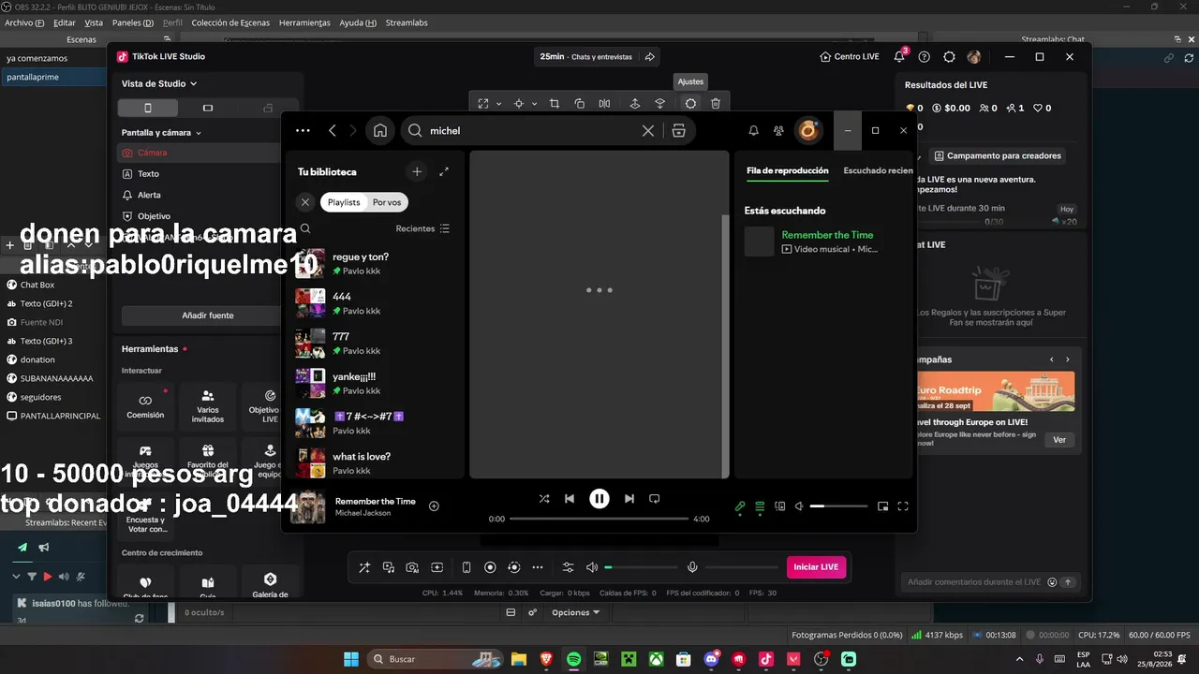Open TikTok audio mixer settings icon

568,567
